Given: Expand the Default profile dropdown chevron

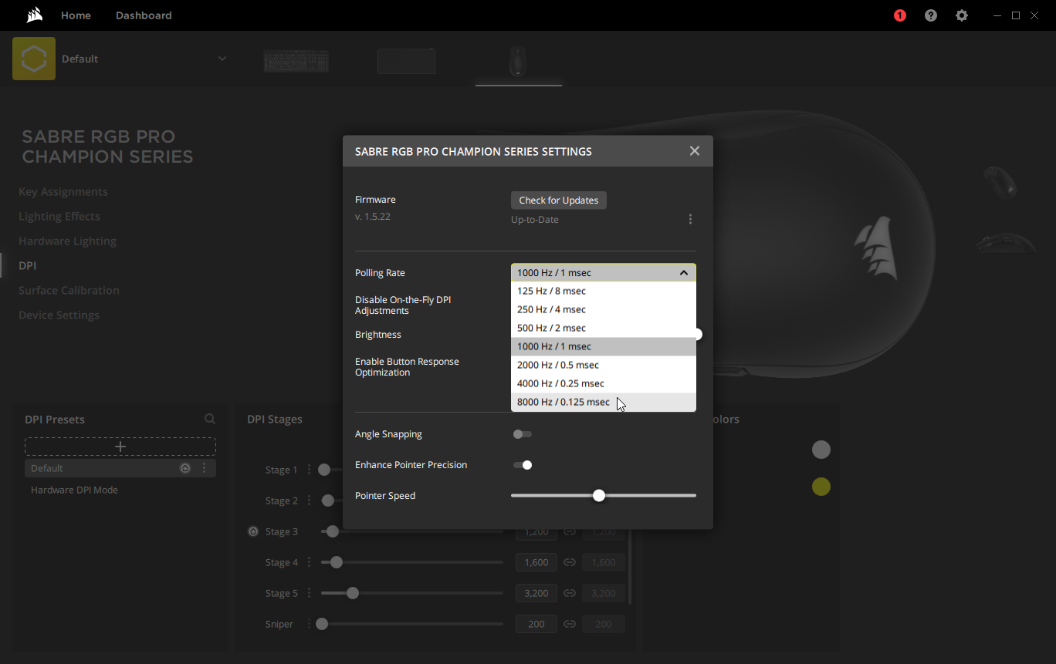Looking at the screenshot, I should [x=222, y=59].
